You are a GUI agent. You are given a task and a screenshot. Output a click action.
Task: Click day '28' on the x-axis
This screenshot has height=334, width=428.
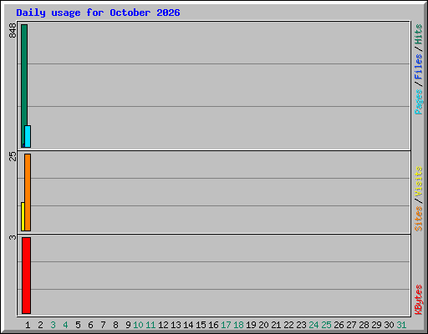(364, 325)
